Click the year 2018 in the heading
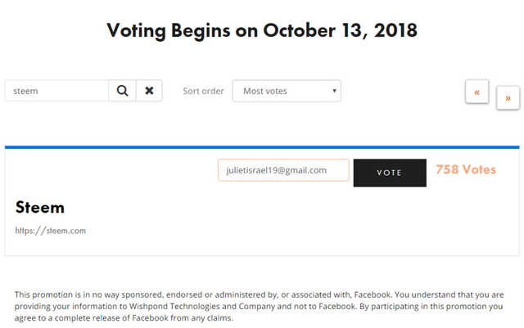Viewport: 524px width, 328px height. [x=395, y=30]
